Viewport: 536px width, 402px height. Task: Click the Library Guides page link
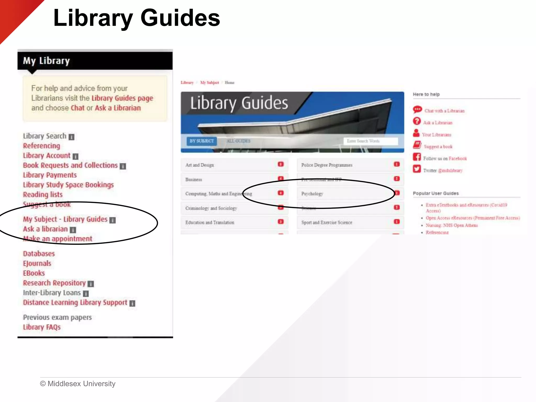click(x=122, y=98)
